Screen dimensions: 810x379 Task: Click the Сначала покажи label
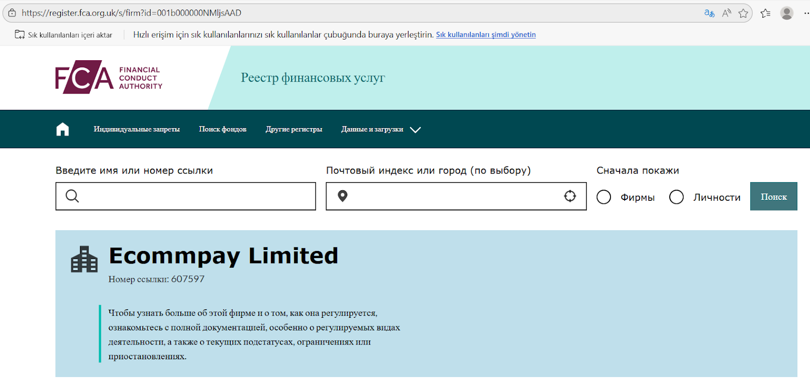coord(638,171)
